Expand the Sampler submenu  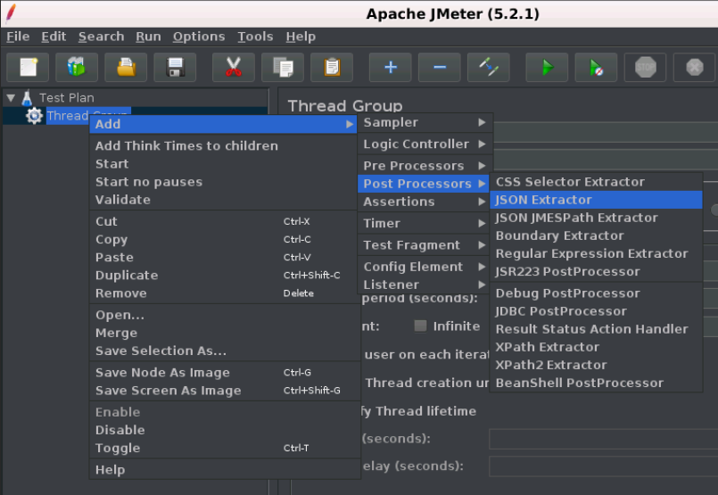point(424,122)
